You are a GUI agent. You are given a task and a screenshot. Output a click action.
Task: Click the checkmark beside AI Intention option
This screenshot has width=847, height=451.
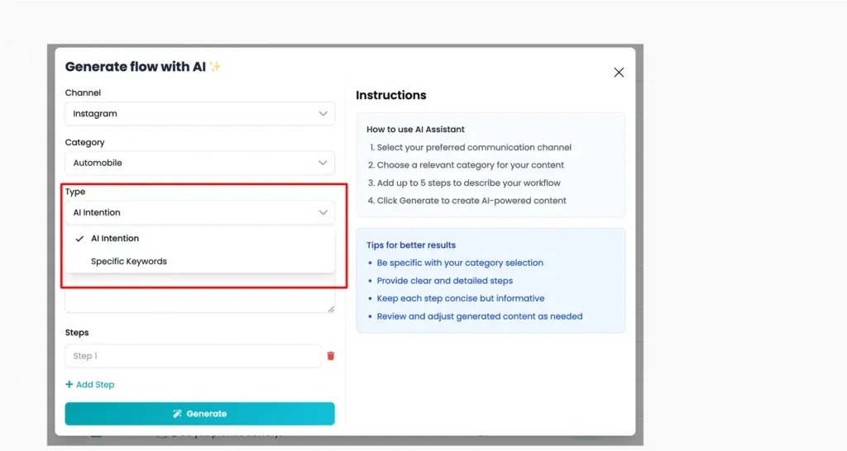[79, 239]
